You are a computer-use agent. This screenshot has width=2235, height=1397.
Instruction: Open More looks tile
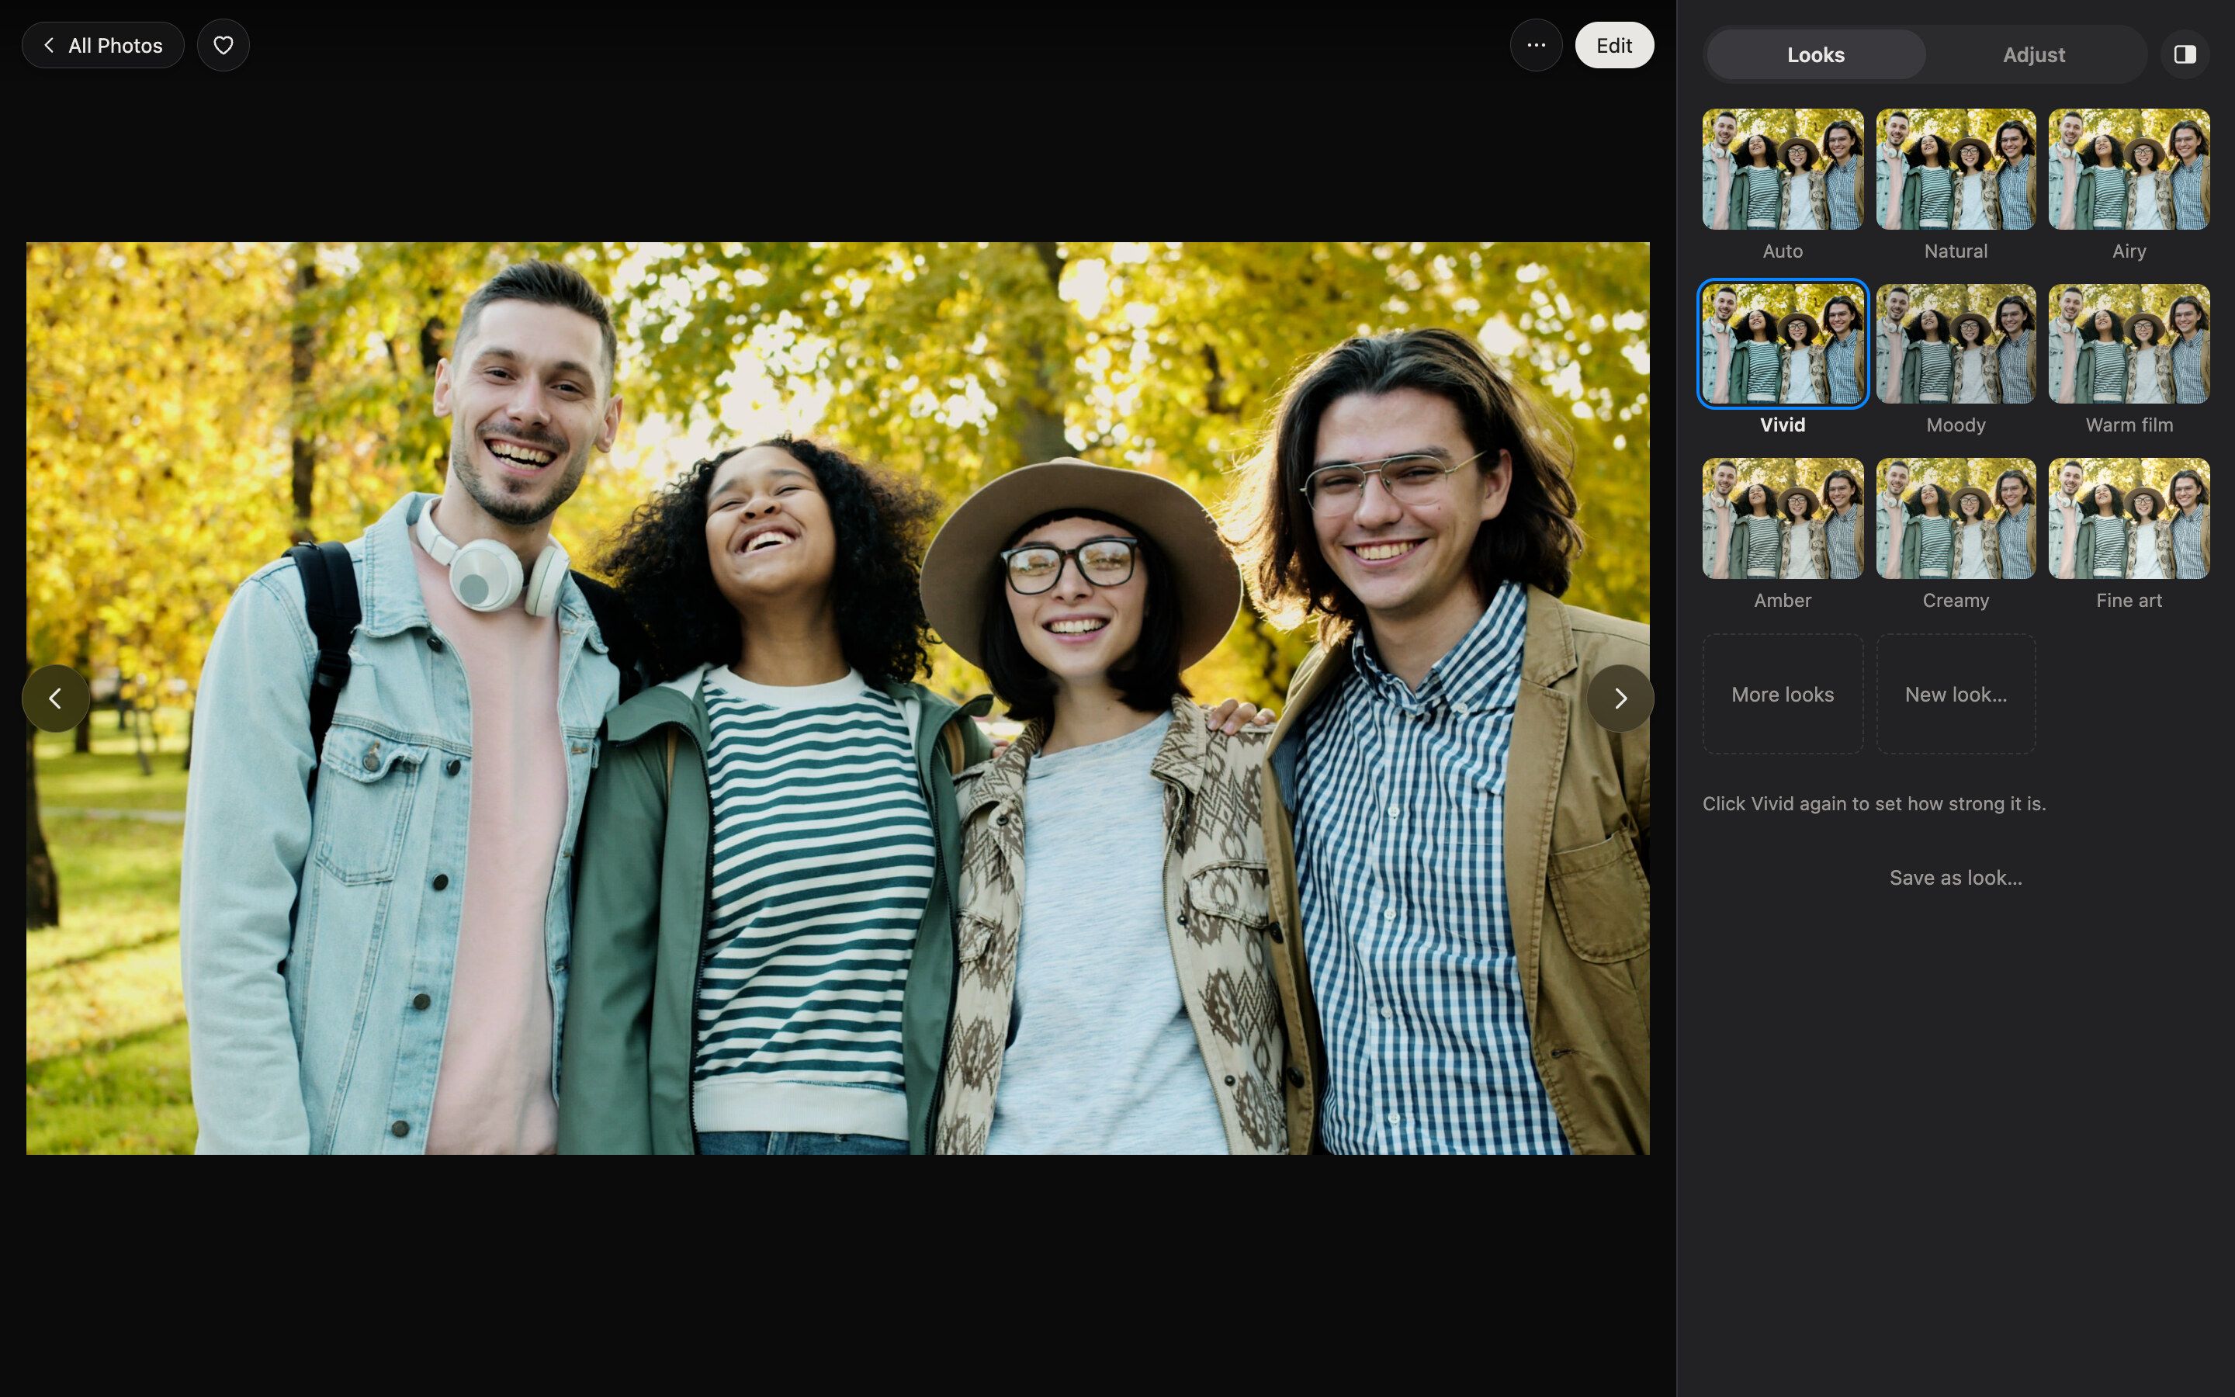[x=1783, y=694]
